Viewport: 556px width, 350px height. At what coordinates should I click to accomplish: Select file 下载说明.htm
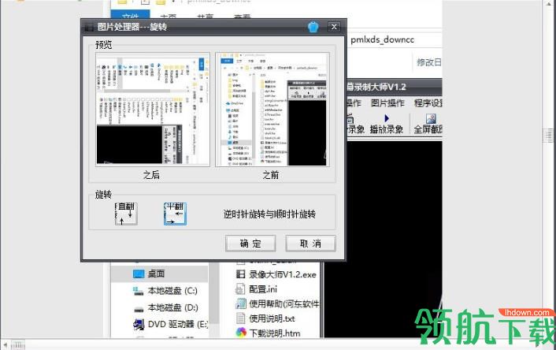pyautogui.click(x=268, y=333)
